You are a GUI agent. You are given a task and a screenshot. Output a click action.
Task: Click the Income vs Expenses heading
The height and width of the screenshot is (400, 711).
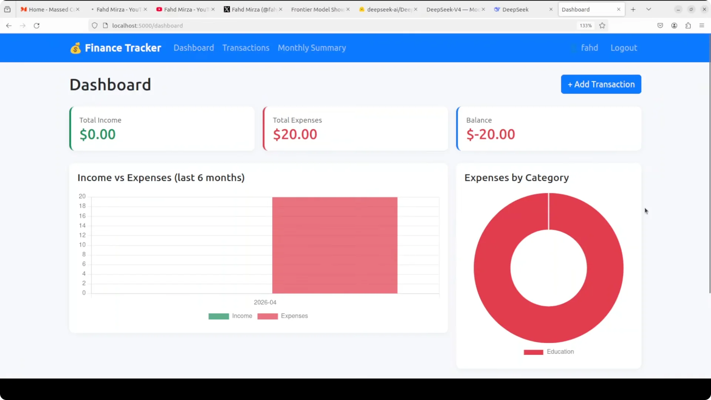161,178
